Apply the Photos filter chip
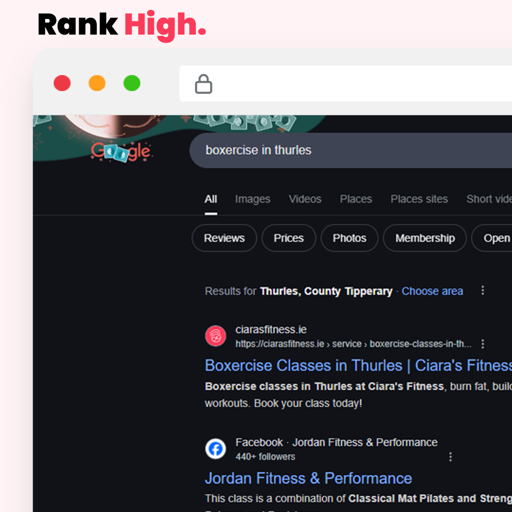Screen dimensions: 512x512 (x=349, y=238)
